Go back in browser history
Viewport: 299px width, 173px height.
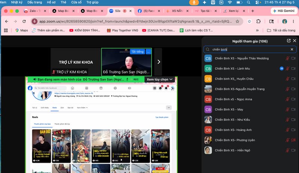tap(7, 21)
